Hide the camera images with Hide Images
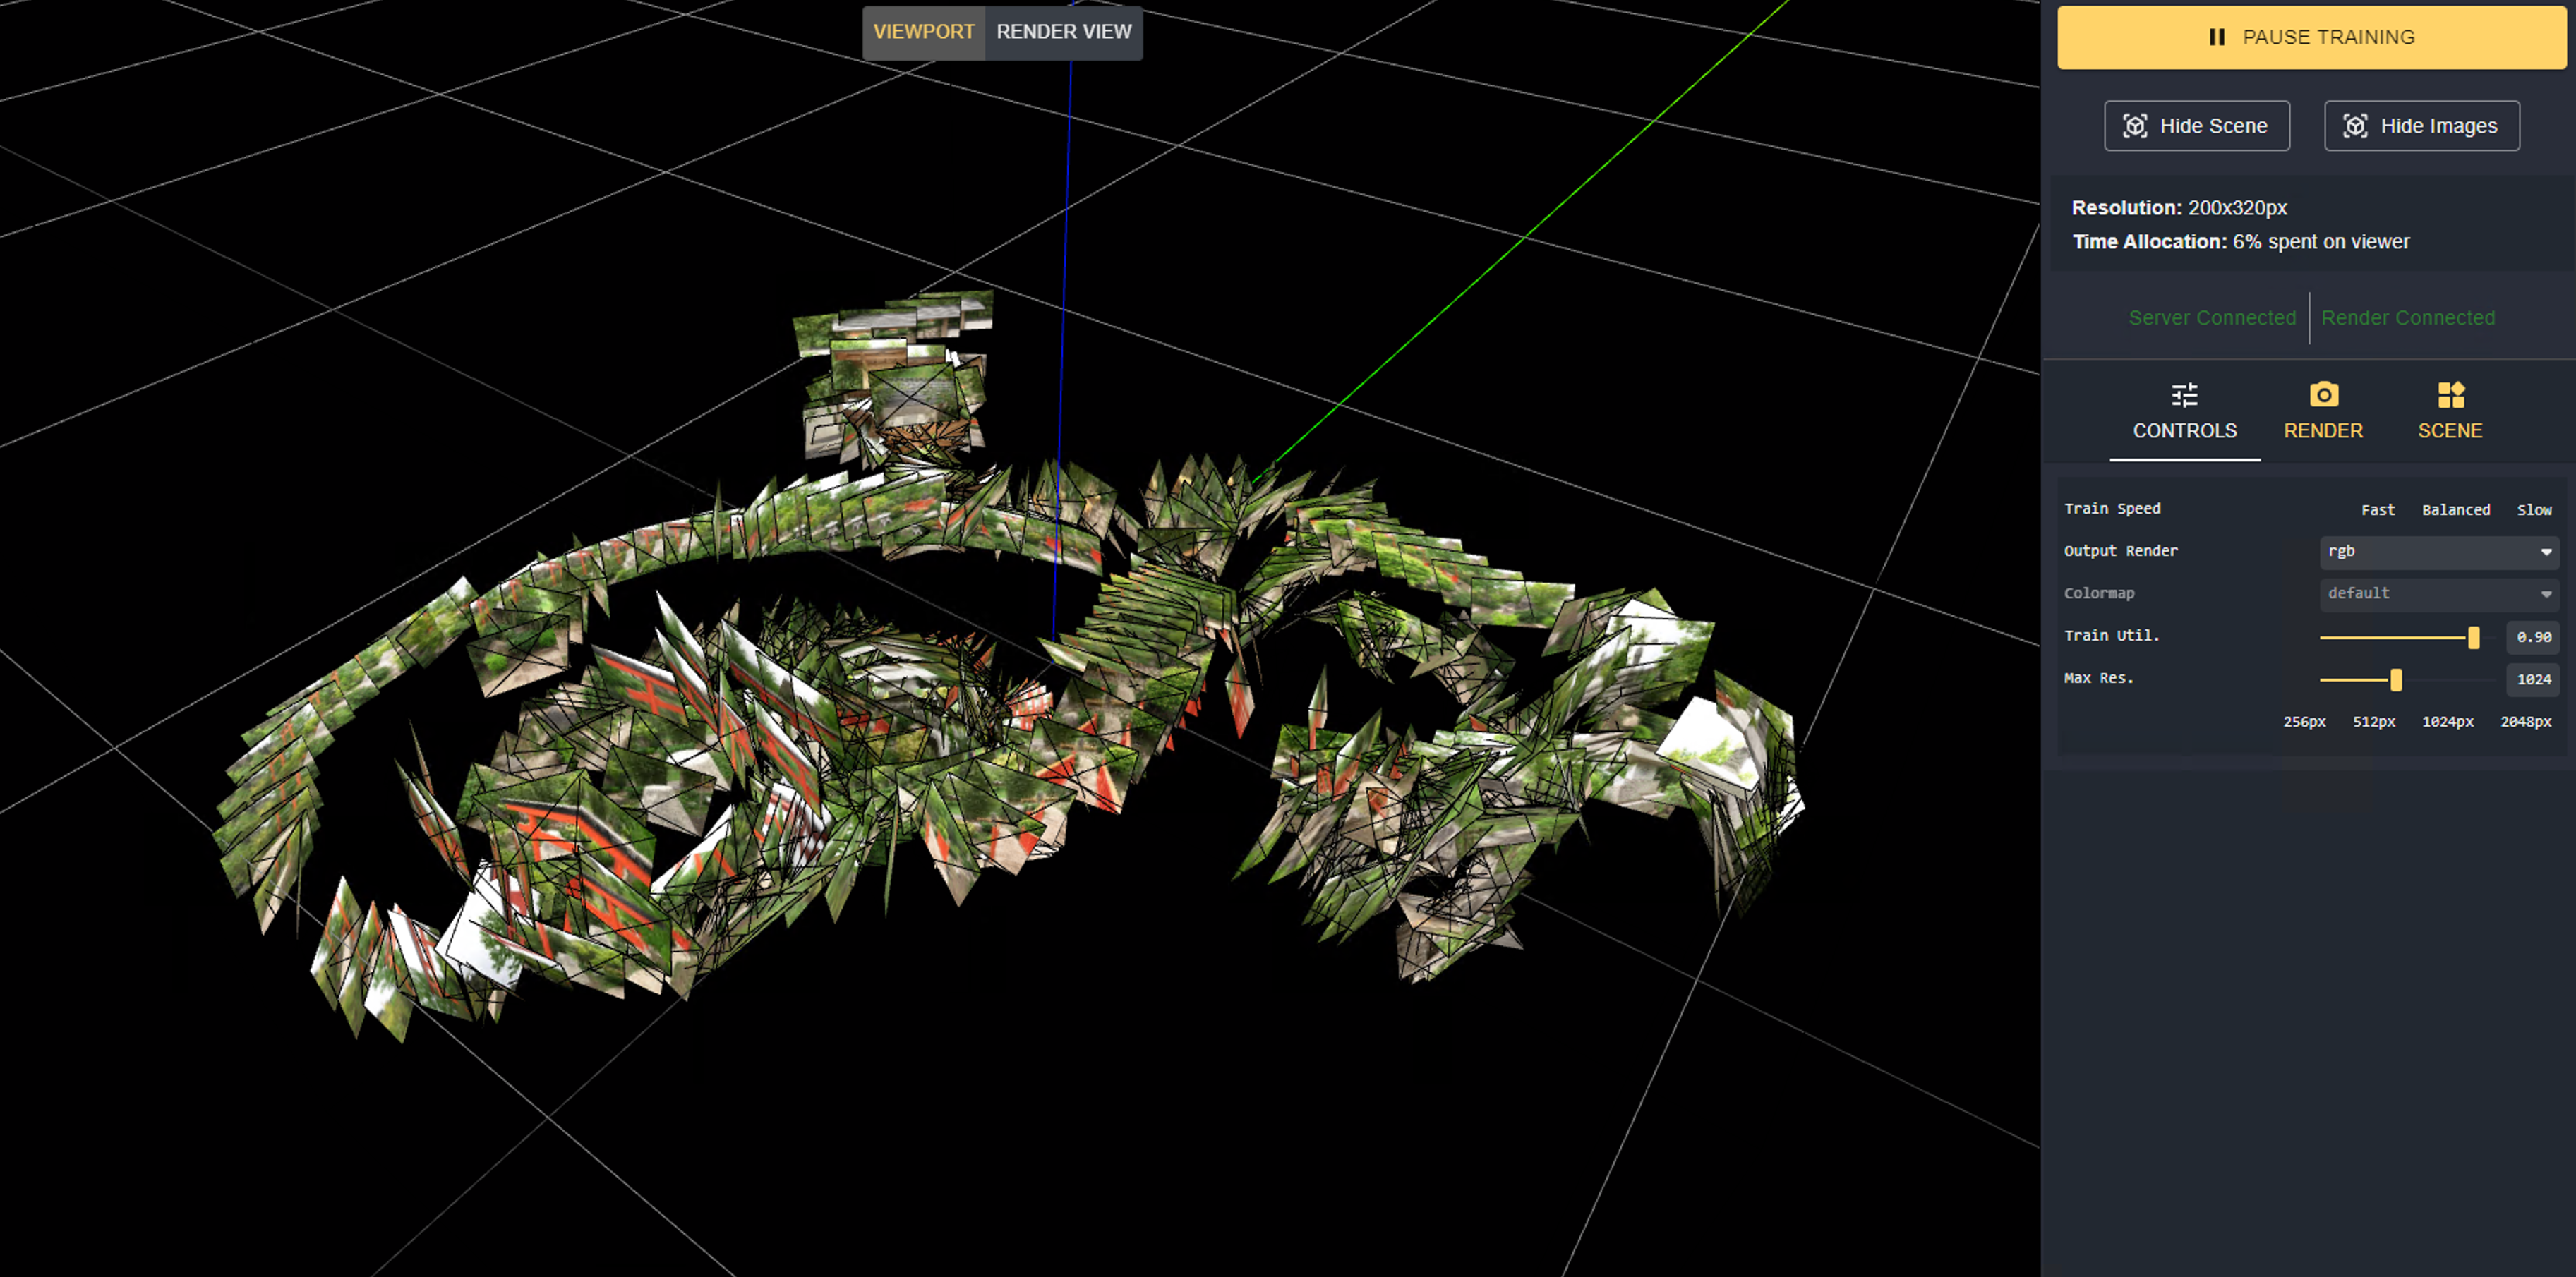This screenshot has height=1277, width=2576. click(x=2421, y=126)
